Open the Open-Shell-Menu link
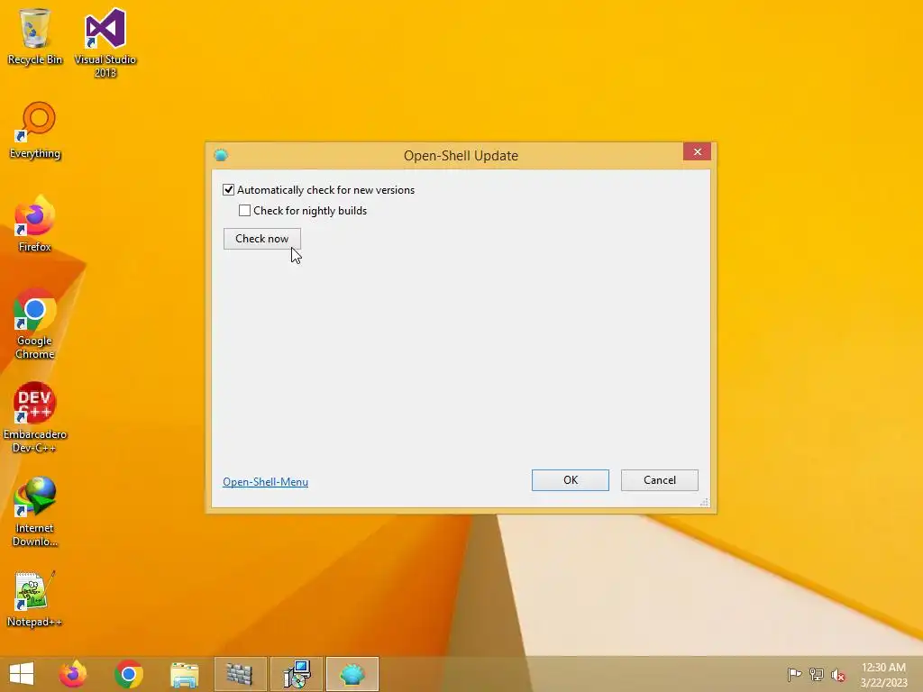This screenshot has width=923, height=692. pos(266,482)
